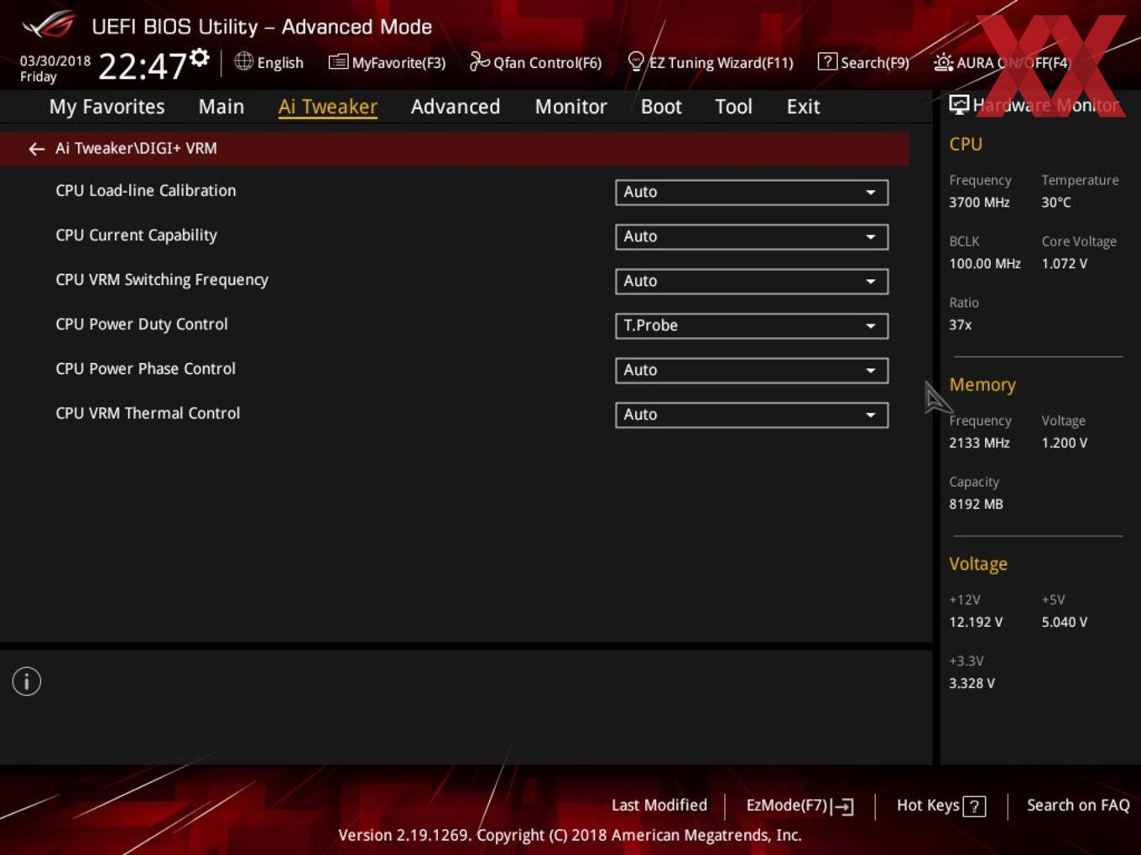The width and height of the screenshot is (1141, 855).
Task: Click core voltage value 1.072 V
Action: tap(1064, 264)
